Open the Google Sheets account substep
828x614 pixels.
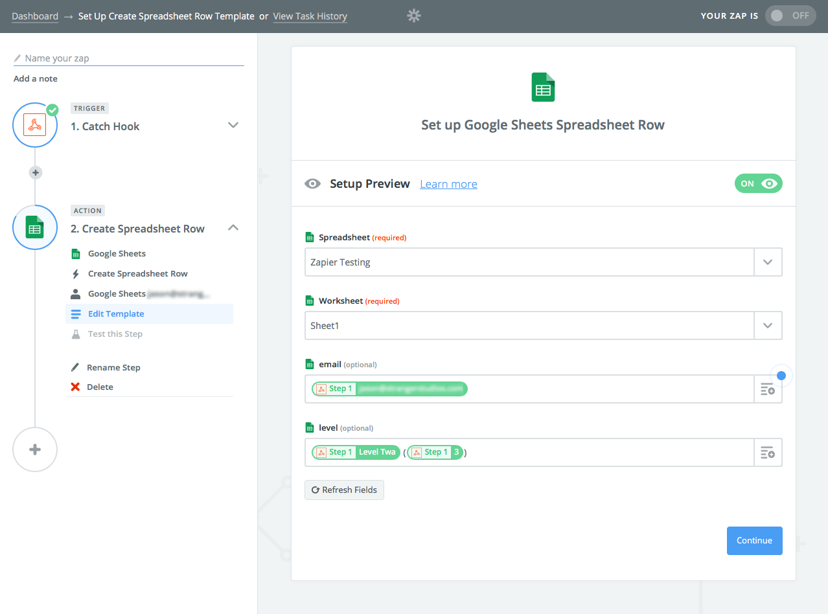[149, 294]
